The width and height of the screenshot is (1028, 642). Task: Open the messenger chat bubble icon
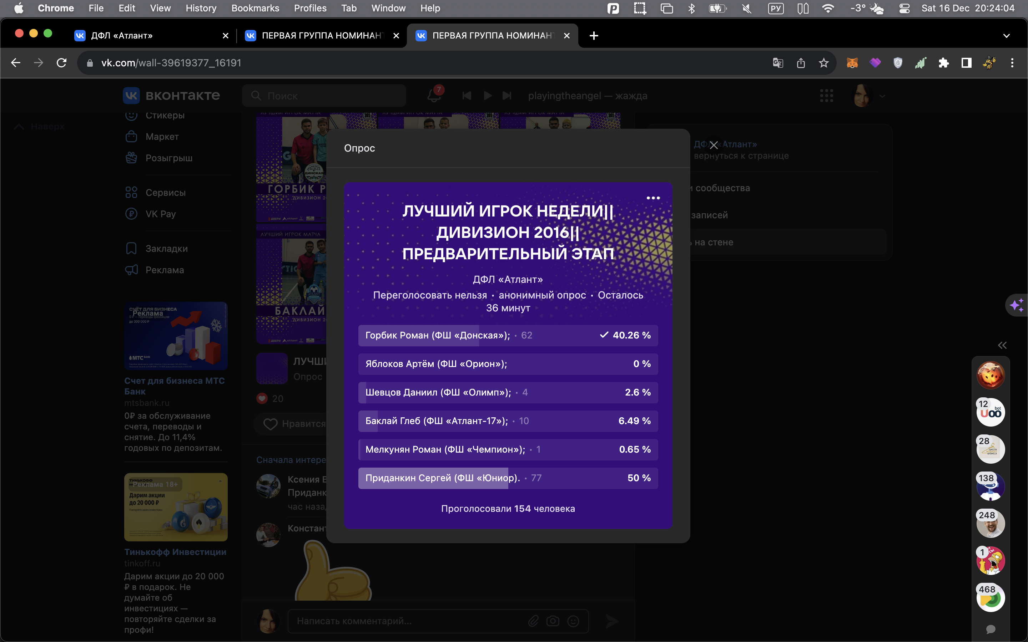coord(991,629)
